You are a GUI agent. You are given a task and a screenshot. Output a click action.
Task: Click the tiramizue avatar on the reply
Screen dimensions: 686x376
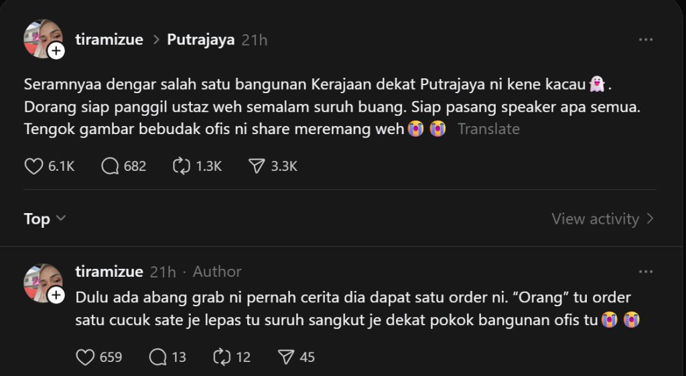pos(42,281)
